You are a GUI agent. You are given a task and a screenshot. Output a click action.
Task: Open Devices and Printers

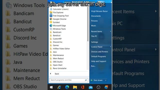[x=99, y=52]
